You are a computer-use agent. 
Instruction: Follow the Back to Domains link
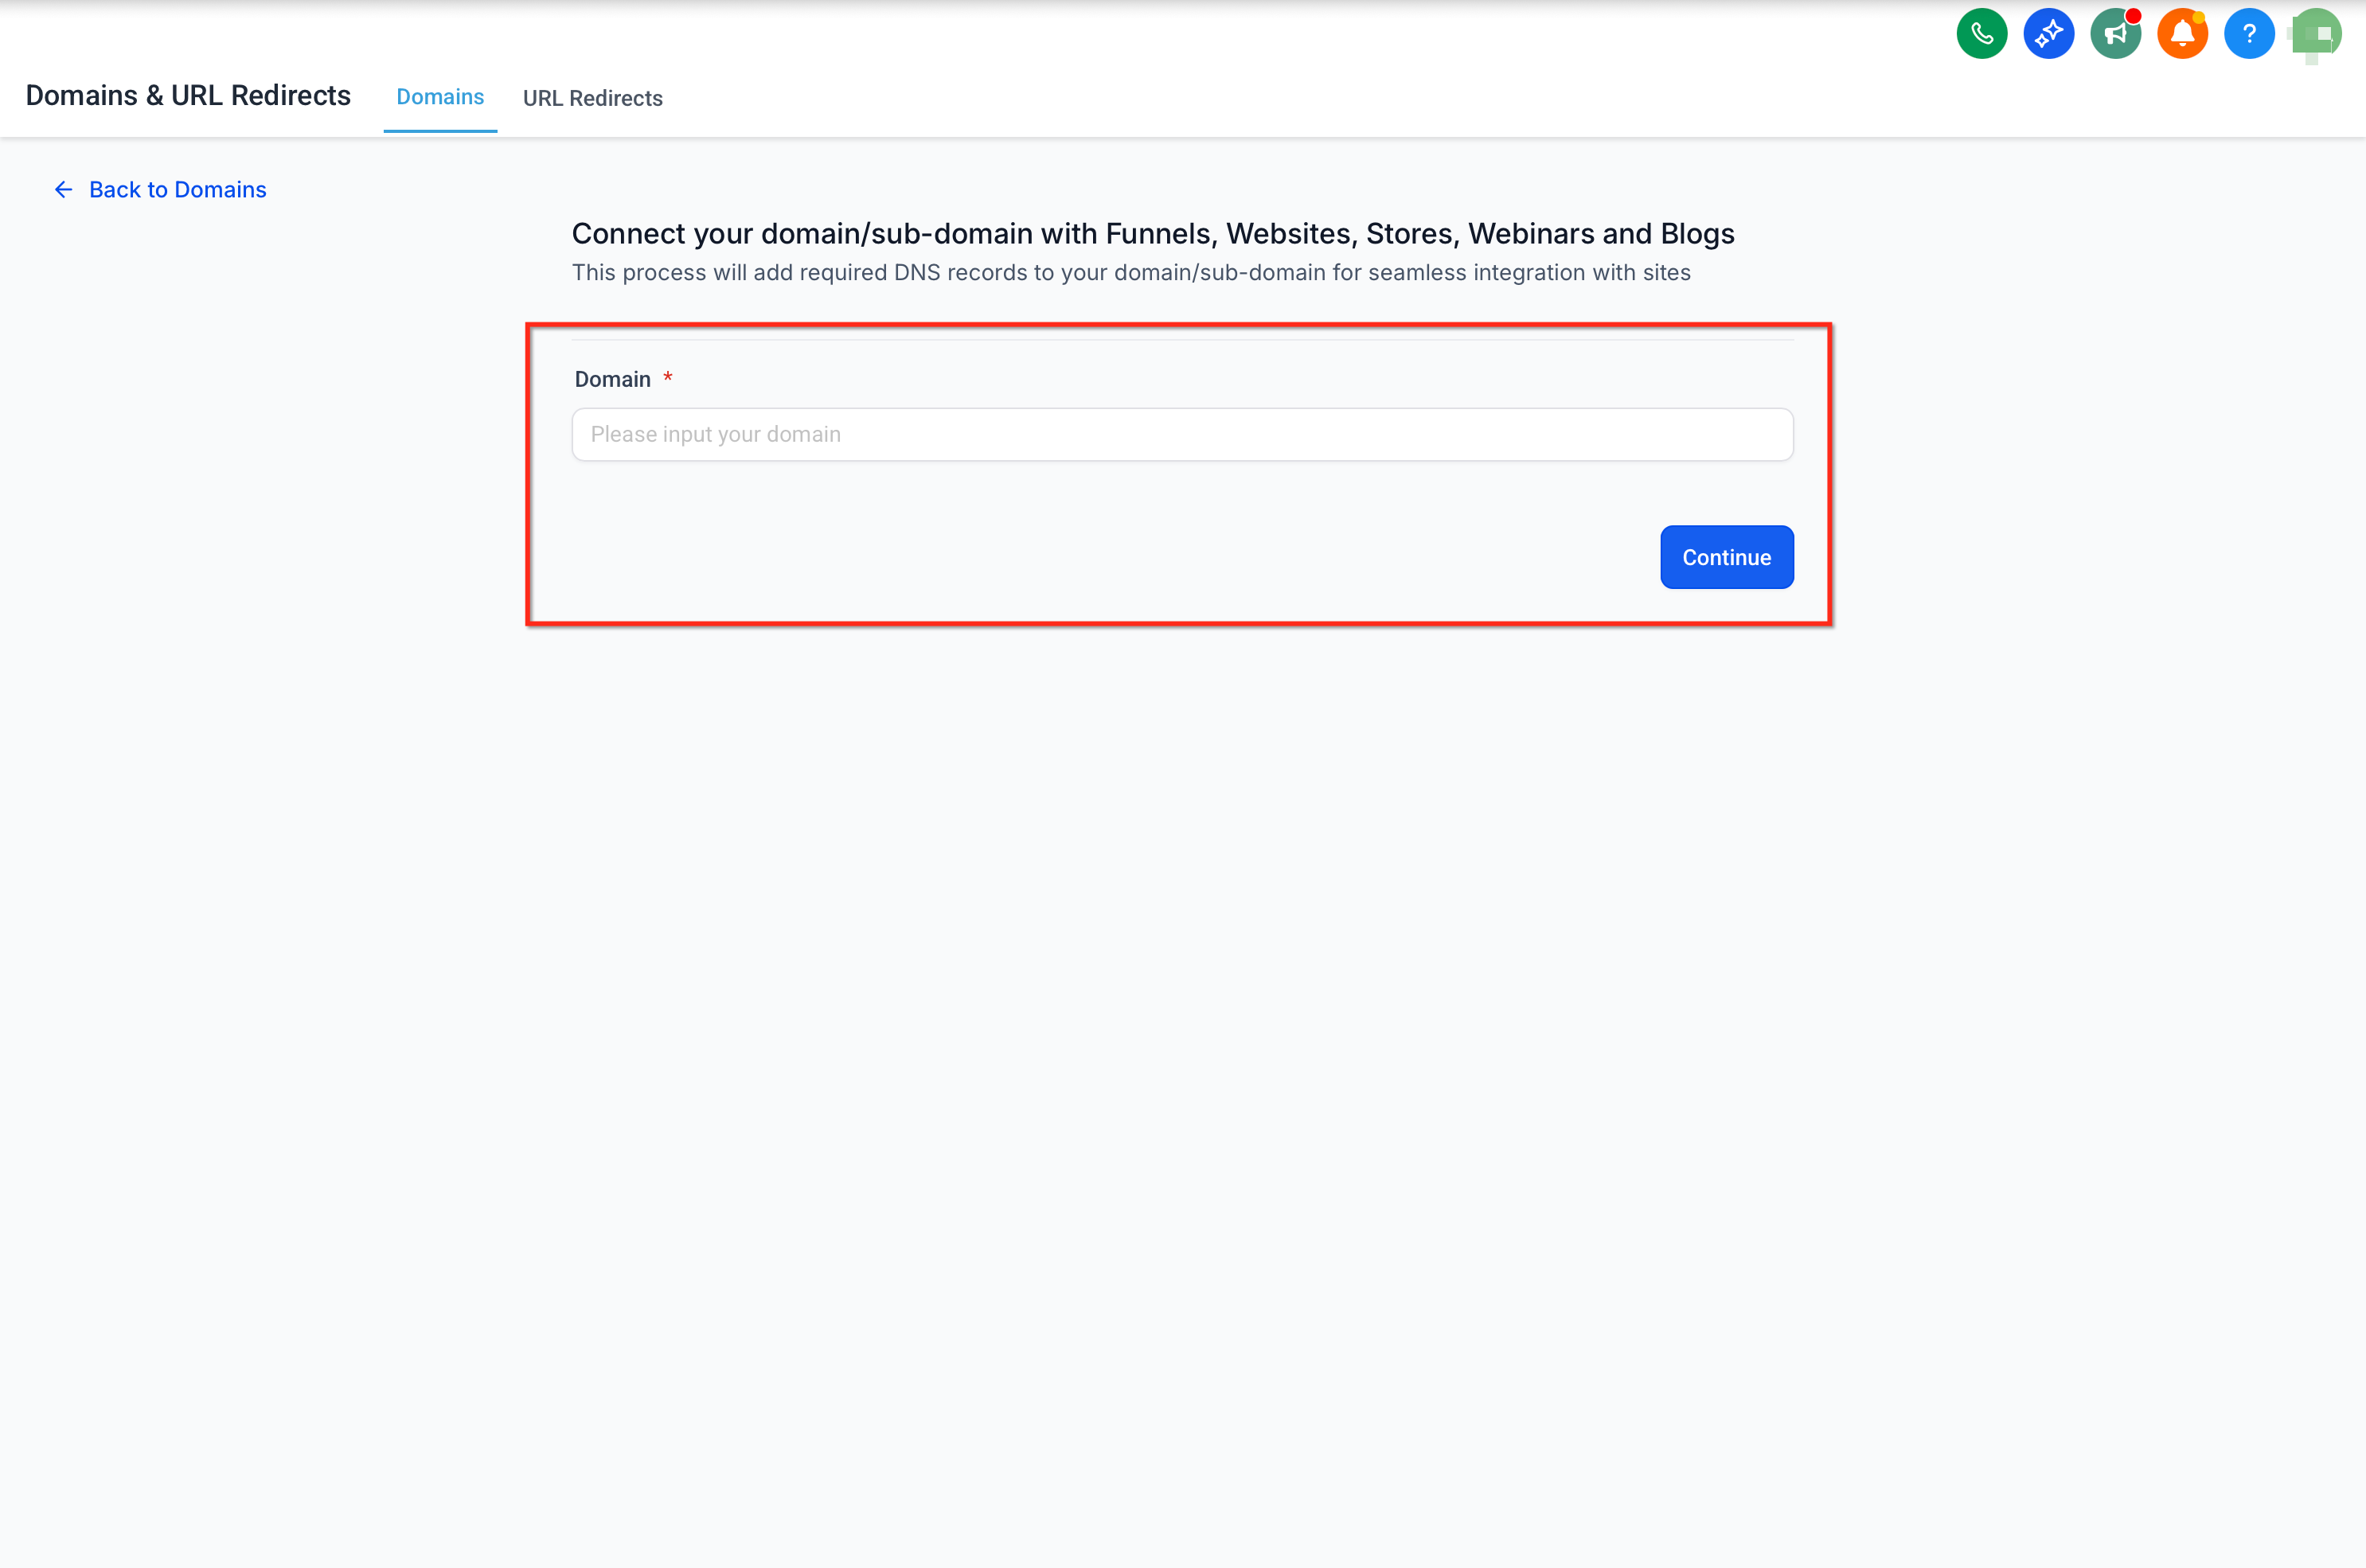[x=177, y=189]
